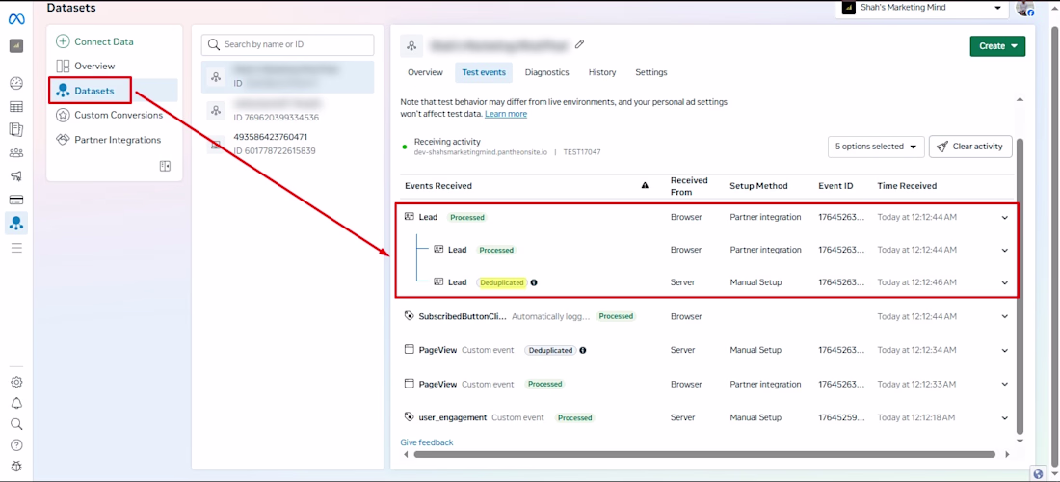Click icon of dataset ID 769620399334536

click(216, 110)
